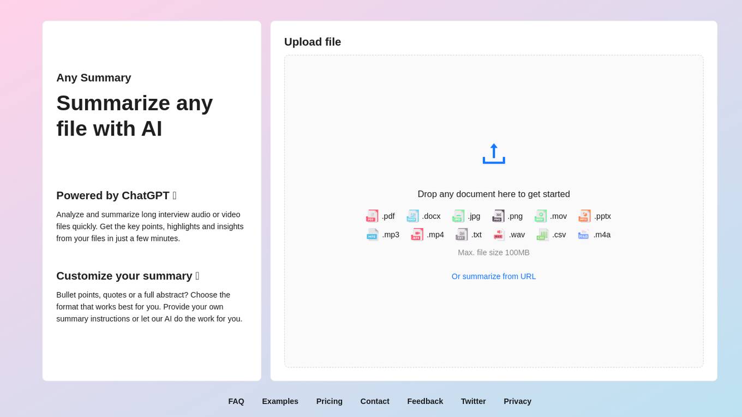742x417 pixels.
Task: Click the M4A file type icon
Action: click(x=584, y=235)
